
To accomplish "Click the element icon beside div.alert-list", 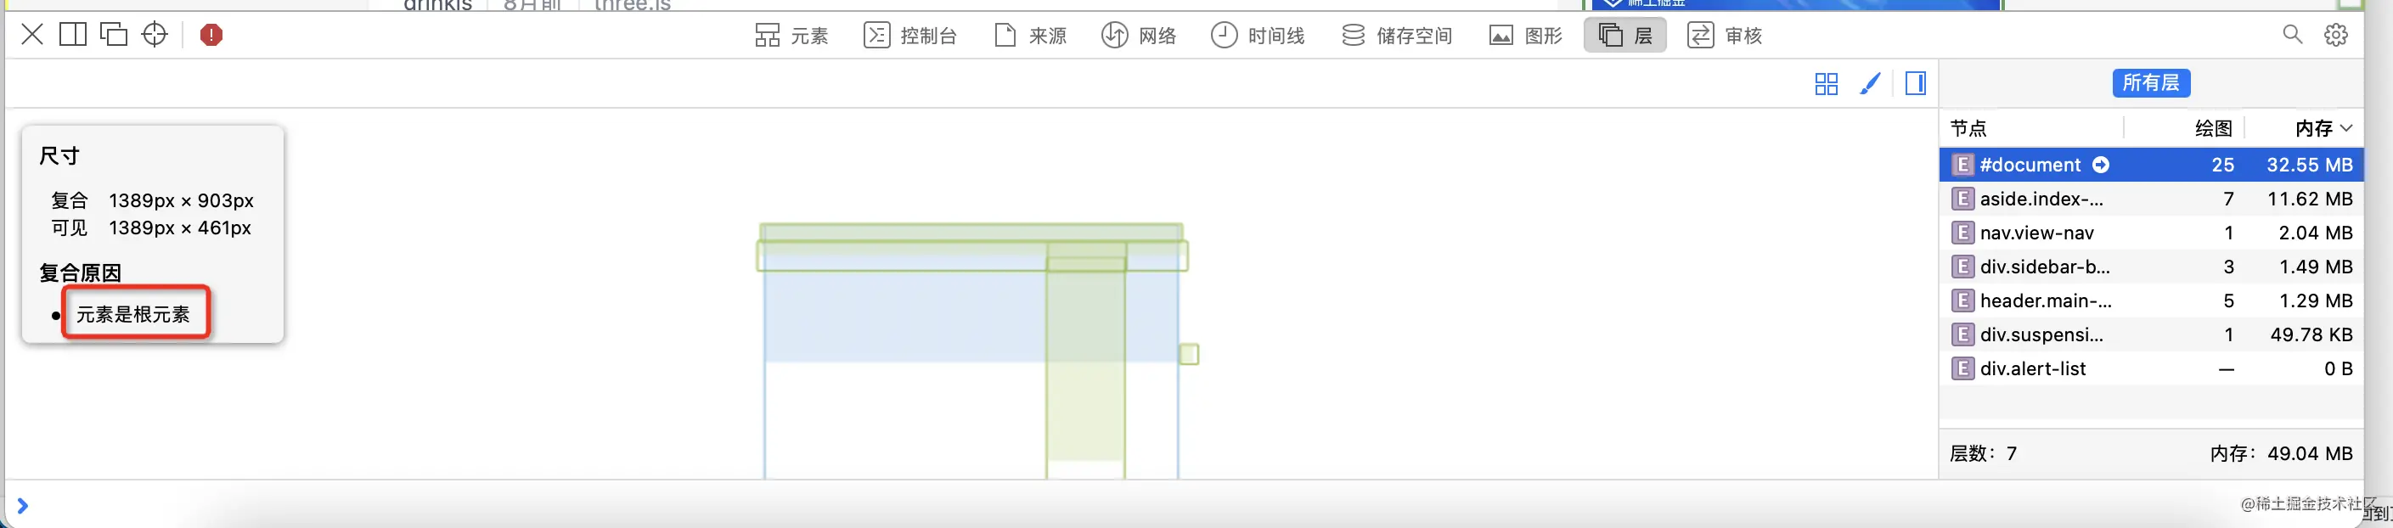I will click(x=1962, y=368).
